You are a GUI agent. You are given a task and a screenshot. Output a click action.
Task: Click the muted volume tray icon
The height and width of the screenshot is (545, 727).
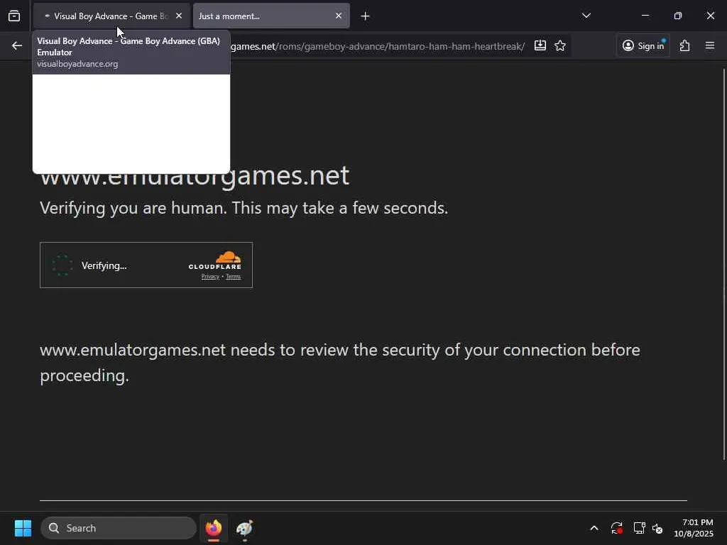pos(657,528)
